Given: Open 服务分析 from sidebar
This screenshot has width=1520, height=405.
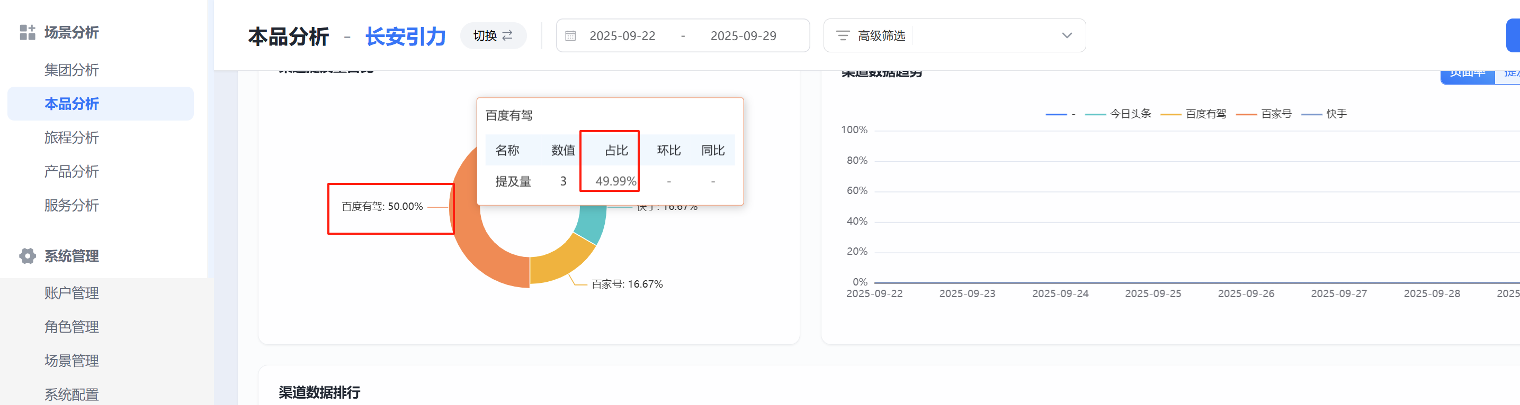Looking at the screenshot, I should [x=71, y=206].
